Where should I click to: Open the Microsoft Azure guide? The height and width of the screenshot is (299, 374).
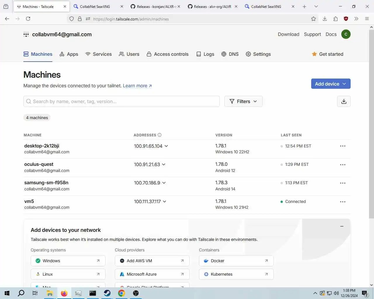[152, 274]
